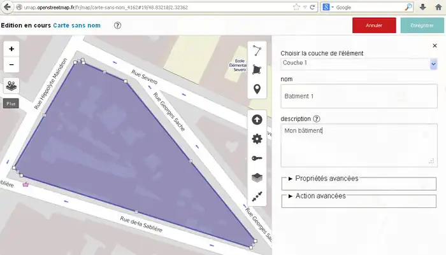Screen dimensions: 446x255
Task: Open the import data upload icon
Action: pos(257,119)
